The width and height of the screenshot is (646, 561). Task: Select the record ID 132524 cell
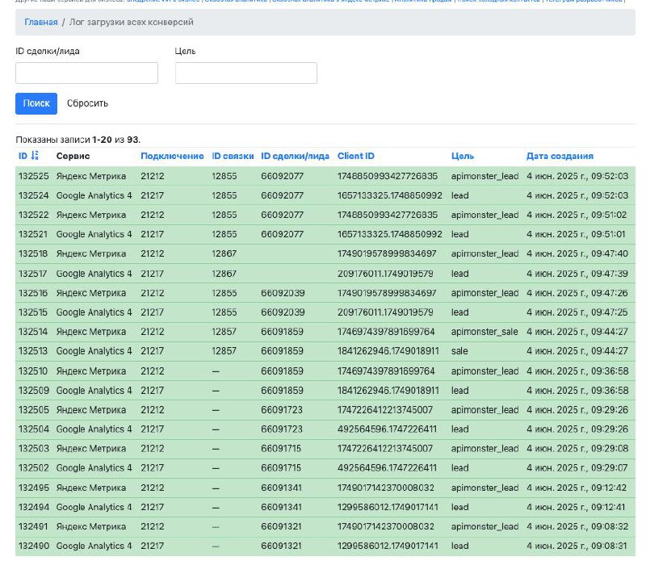(33, 195)
